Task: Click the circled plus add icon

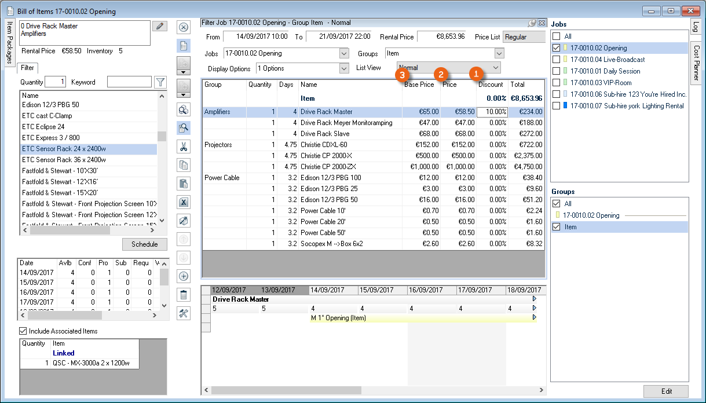Action: pyautogui.click(x=184, y=276)
